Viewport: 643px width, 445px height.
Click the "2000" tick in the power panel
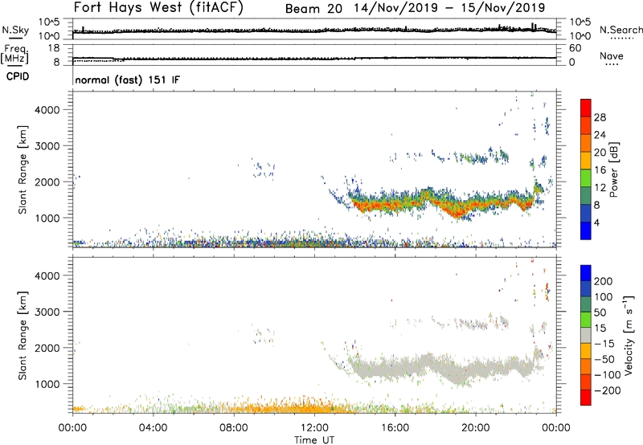(47, 182)
